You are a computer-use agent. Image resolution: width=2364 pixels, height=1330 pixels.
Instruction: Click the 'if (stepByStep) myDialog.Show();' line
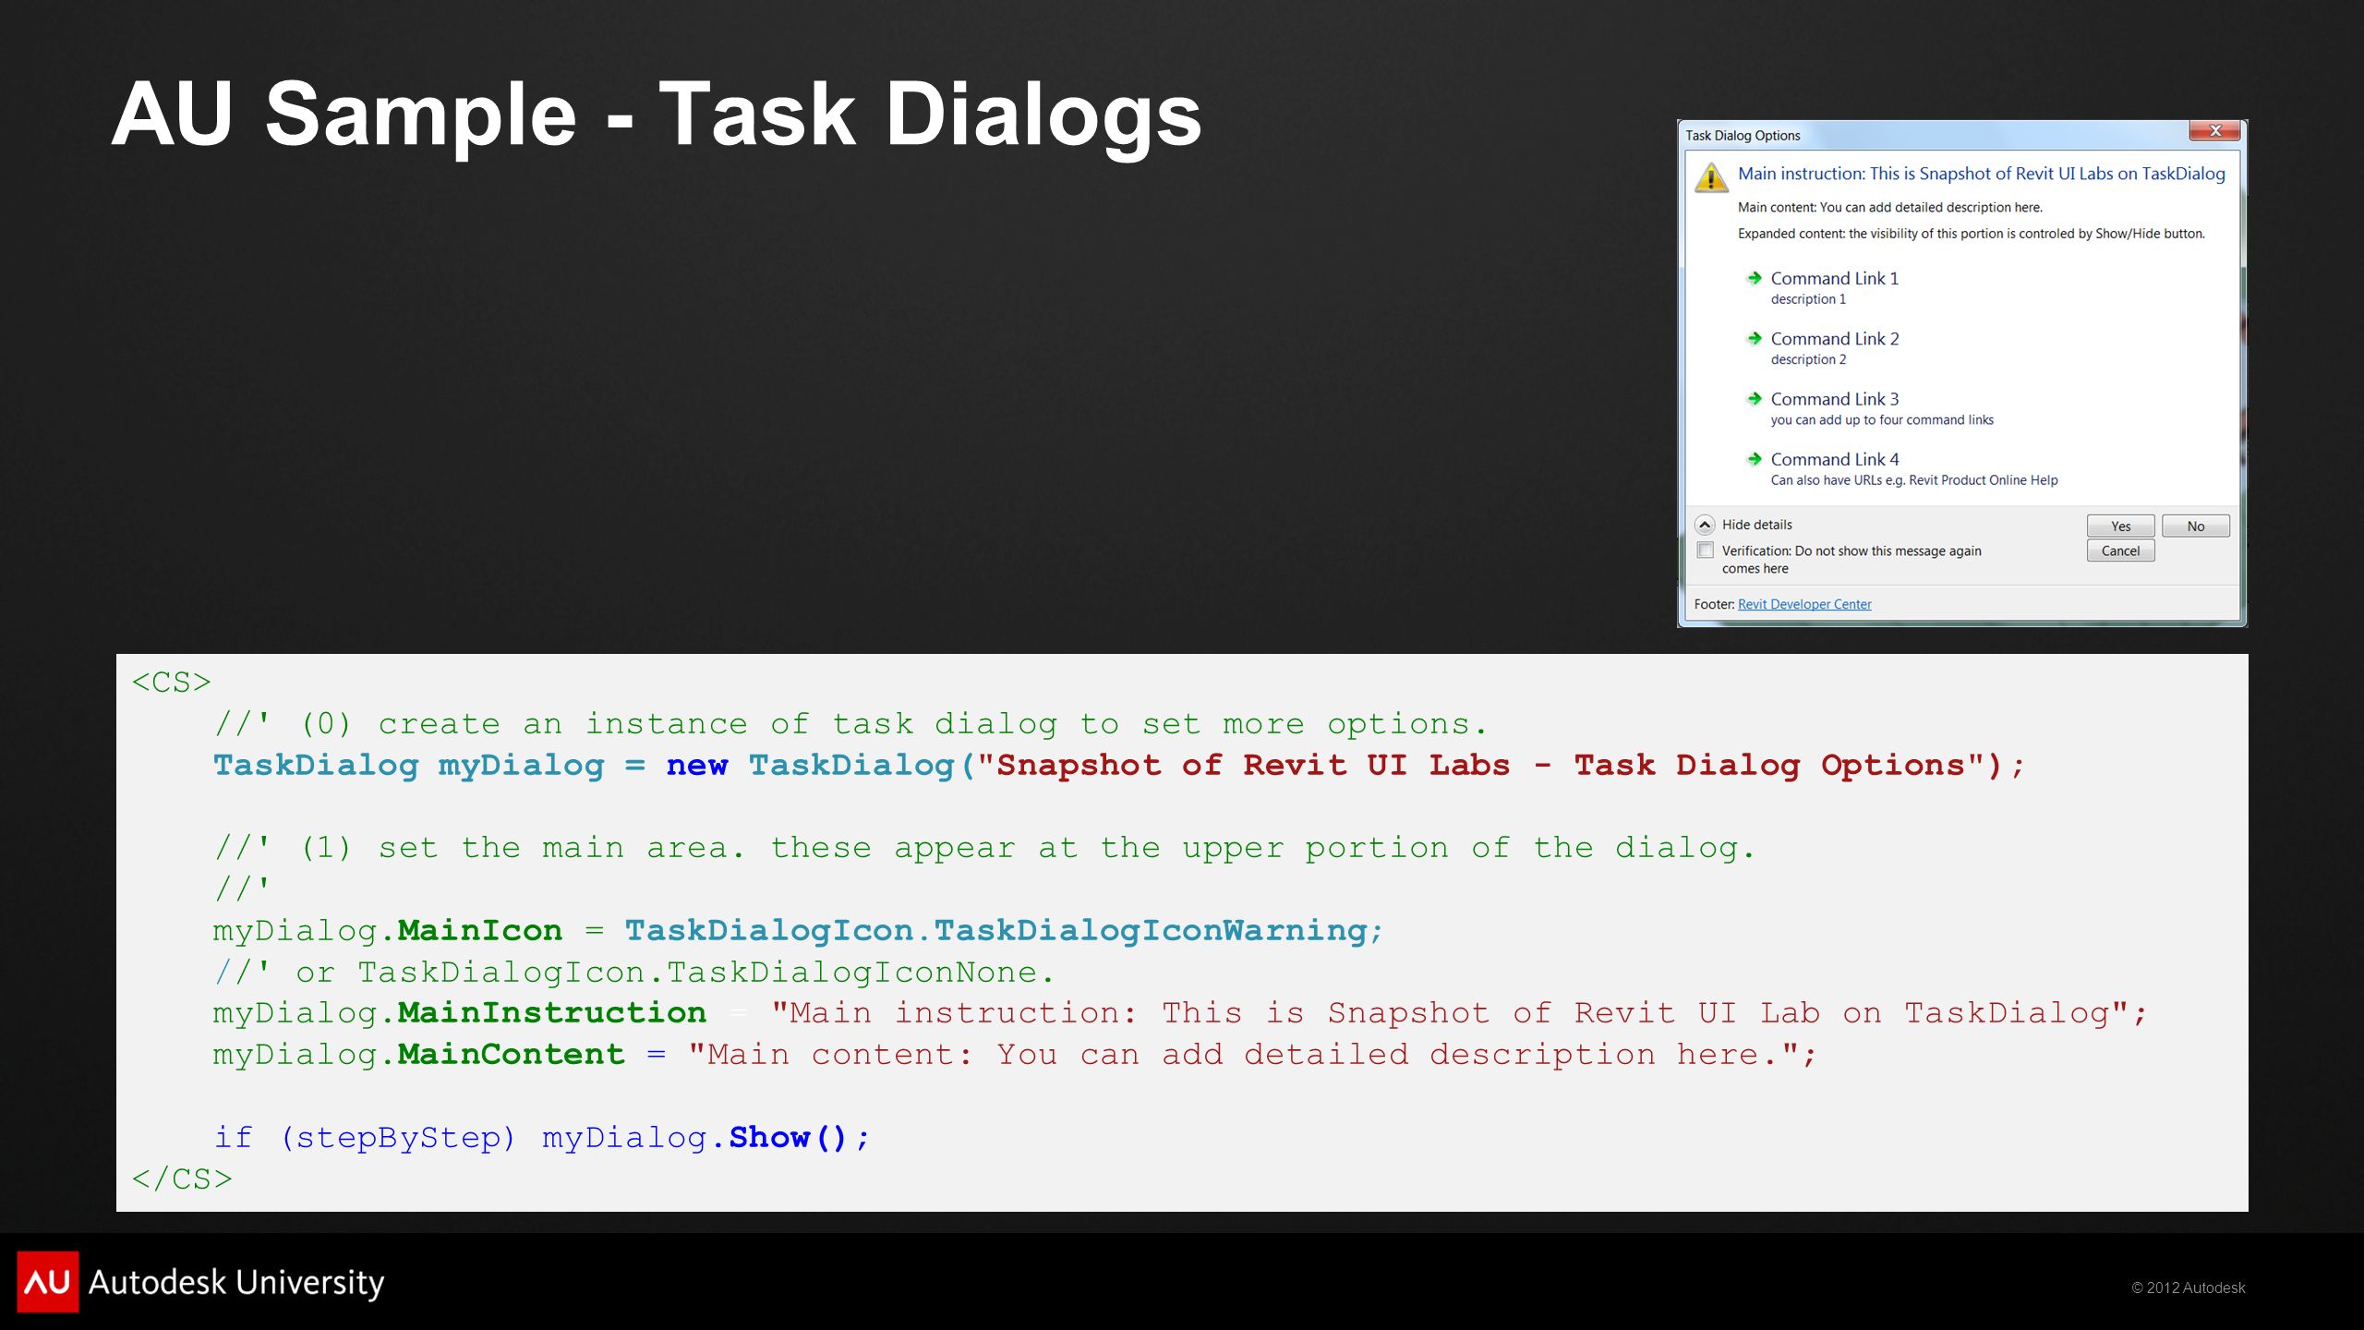(542, 1138)
